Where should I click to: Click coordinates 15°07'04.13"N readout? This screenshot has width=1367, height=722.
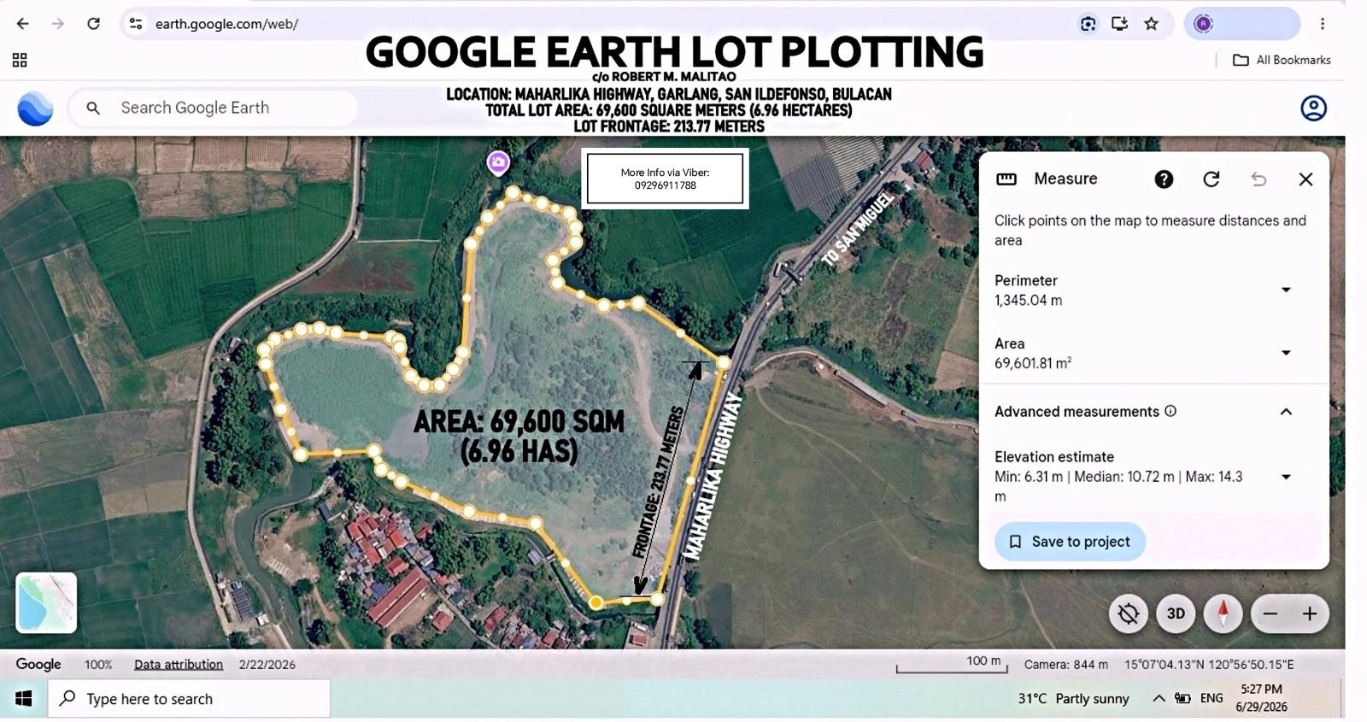pos(1209,664)
